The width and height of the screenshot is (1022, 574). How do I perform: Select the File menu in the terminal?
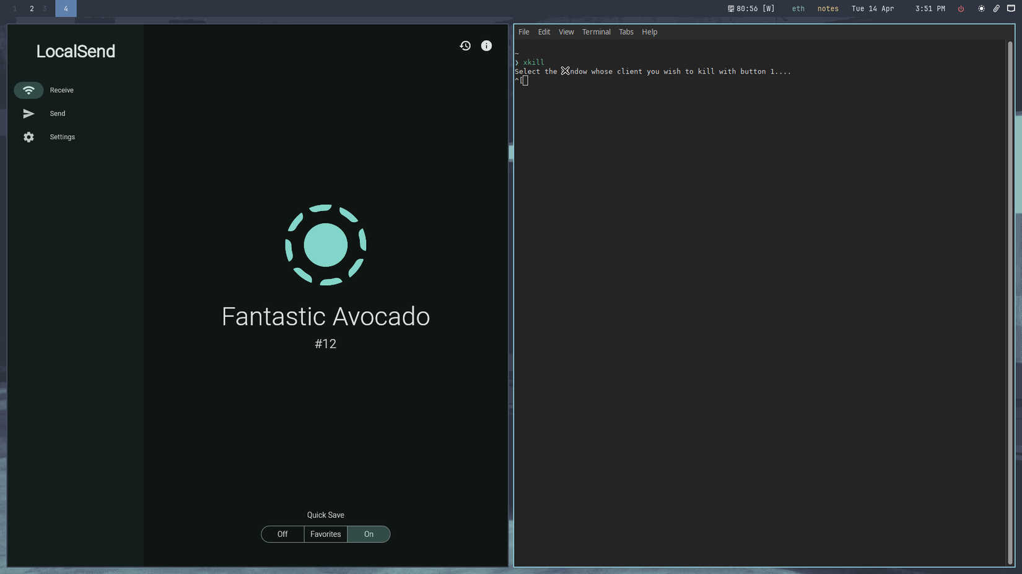point(523,32)
